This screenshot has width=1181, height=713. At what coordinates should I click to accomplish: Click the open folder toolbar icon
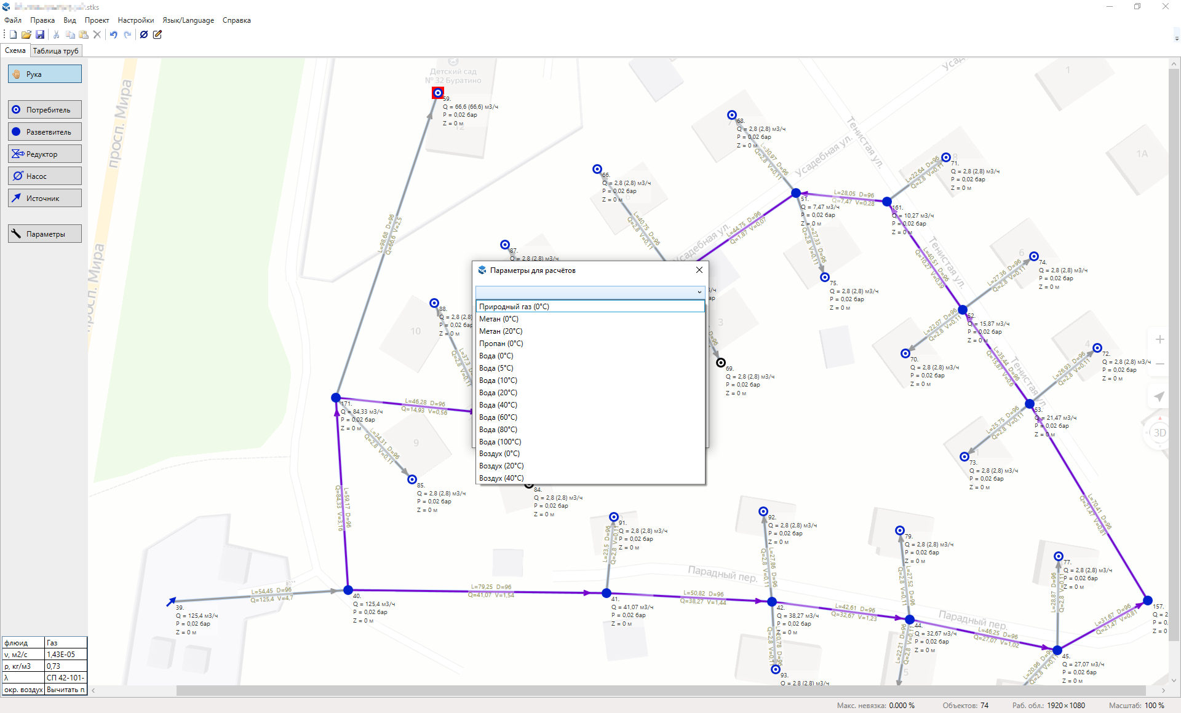click(x=26, y=34)
